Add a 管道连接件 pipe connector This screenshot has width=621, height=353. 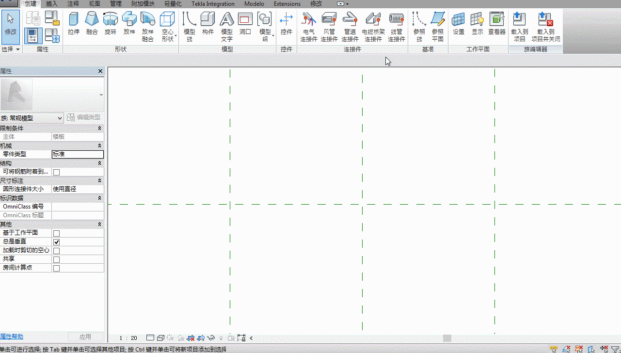click(350, 27)
